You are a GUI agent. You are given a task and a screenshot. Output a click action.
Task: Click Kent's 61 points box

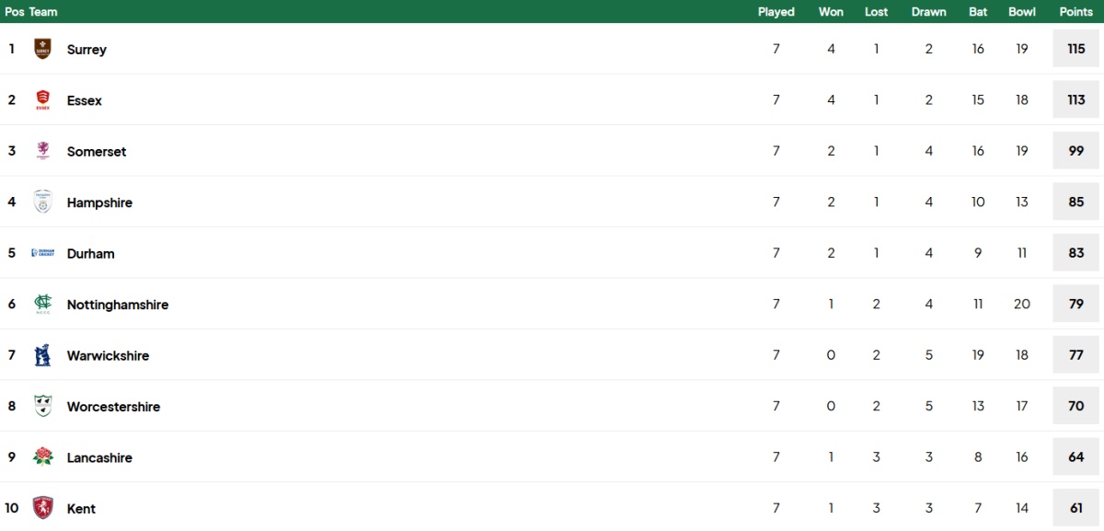(x=1076, y=508)
